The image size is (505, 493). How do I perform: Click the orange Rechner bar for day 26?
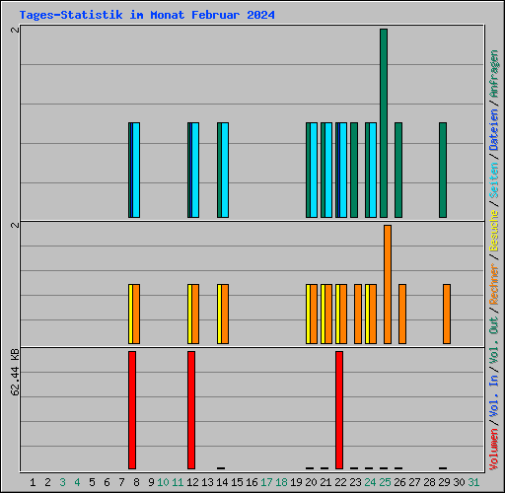402,315
